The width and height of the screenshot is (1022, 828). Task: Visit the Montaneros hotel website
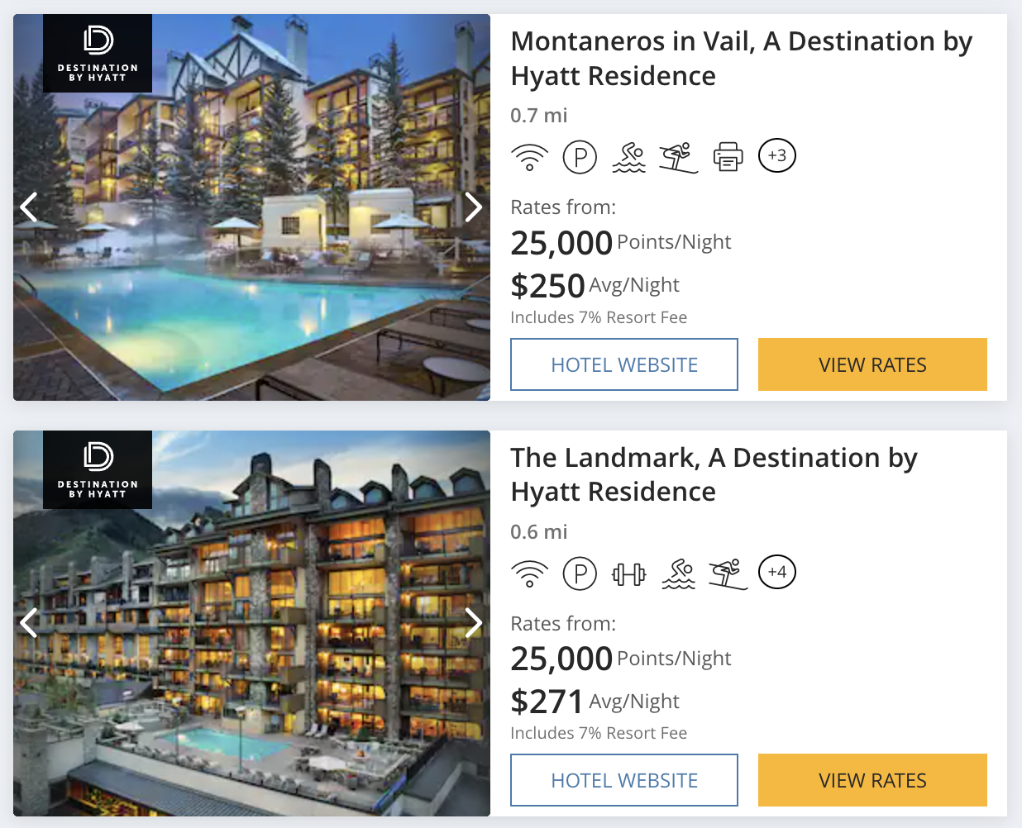coord(624,364)
